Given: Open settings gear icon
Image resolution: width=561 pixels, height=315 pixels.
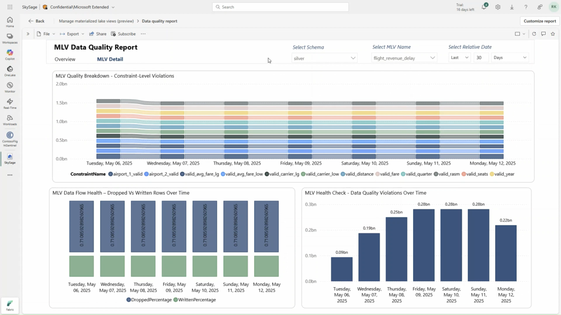Looking at the screenshot, I should 497,7.
